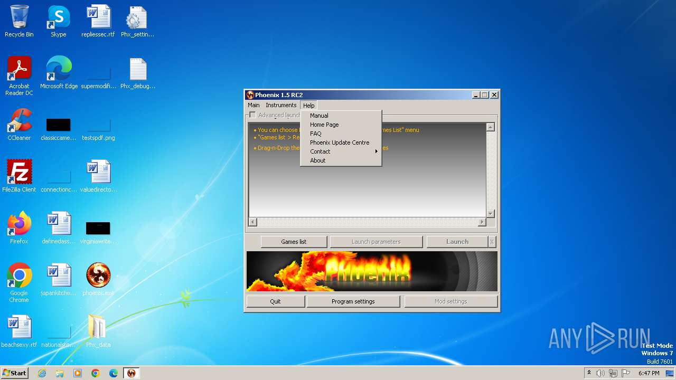The image size is (676, 380).
Task: Open the Main menu
Action: pyautogui.click(x=253, y=105)
